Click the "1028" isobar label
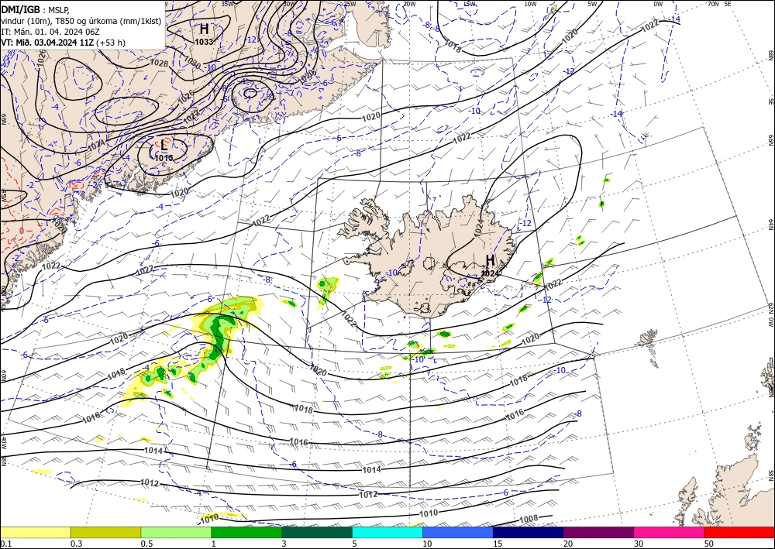775x549 pixels. pyautogui.click(x=159, y=63)
